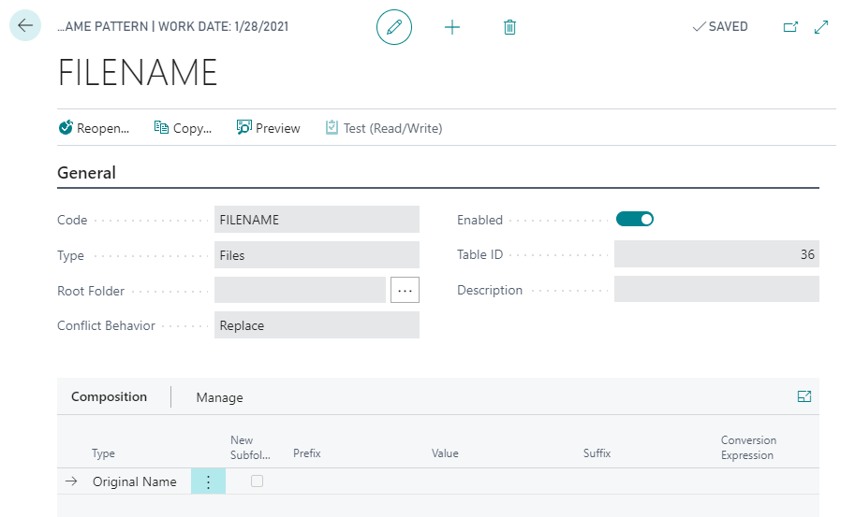Viewport: 855px width, 517px height.
Task: Click the Copy action
Action: click(184, 128)
